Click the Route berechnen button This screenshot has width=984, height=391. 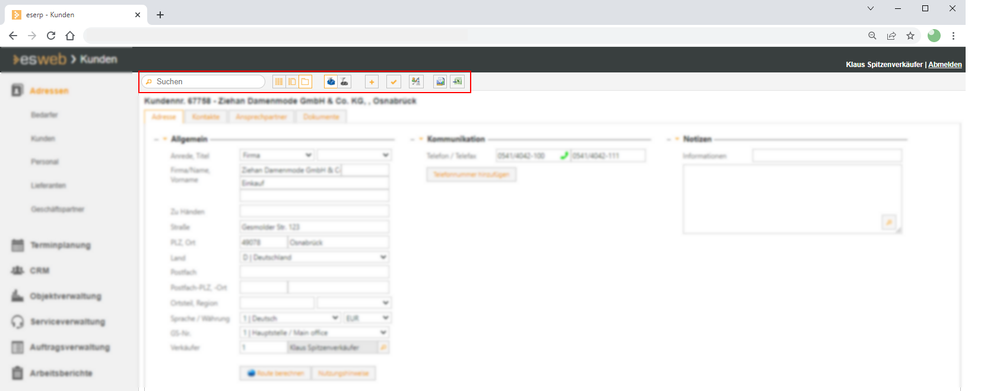pos(275,373)
